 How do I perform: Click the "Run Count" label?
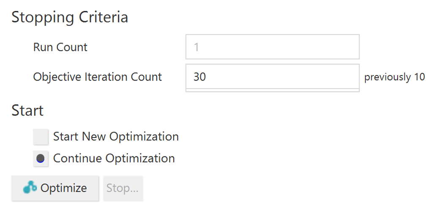[x=60, y=47]
